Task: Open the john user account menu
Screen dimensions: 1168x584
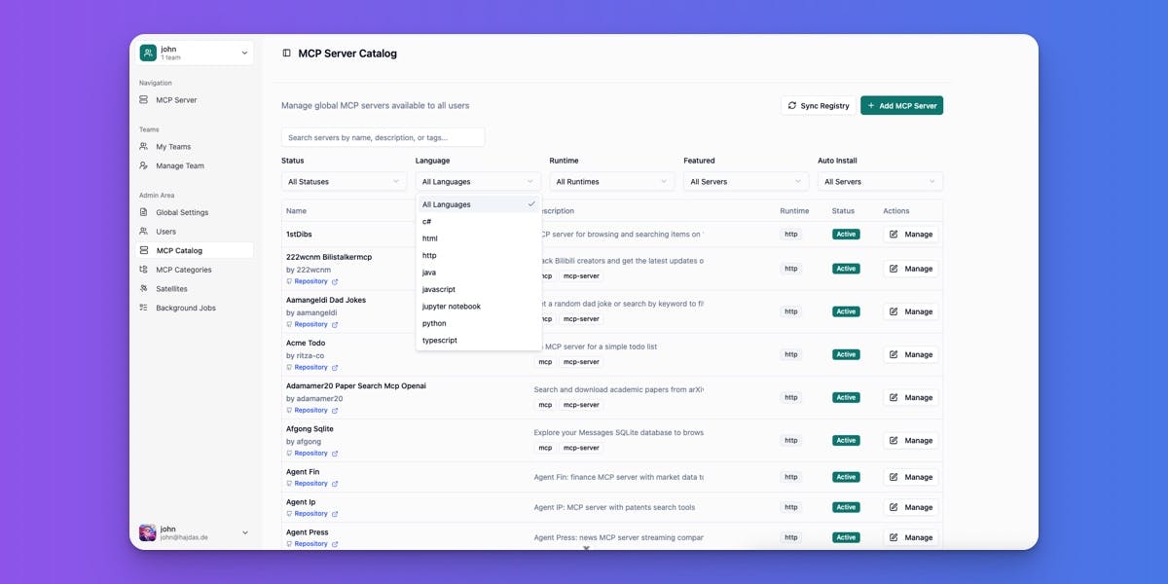Action: tap(195, 532)
